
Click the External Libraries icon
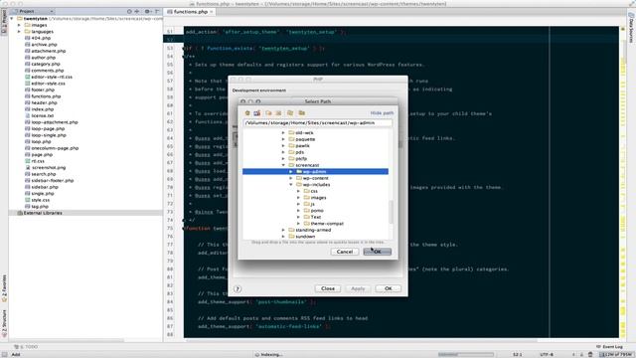pyautogui.click(x=20, y=213)
